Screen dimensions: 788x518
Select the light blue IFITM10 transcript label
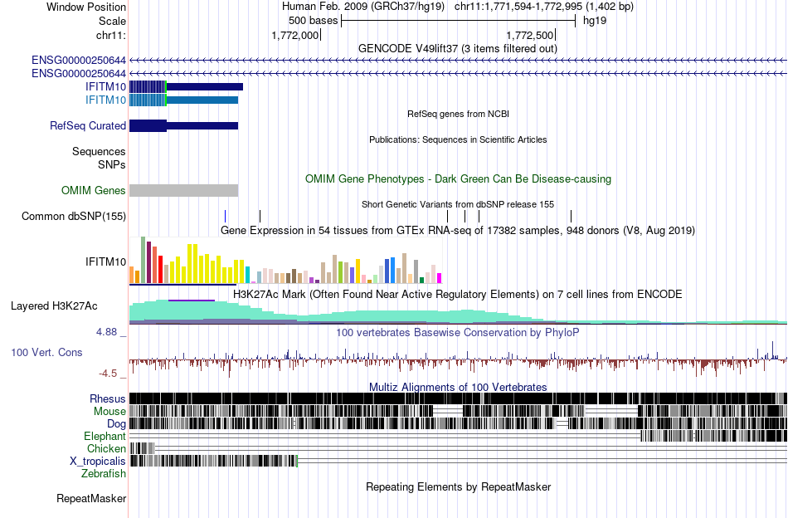[x=105, y=100]
